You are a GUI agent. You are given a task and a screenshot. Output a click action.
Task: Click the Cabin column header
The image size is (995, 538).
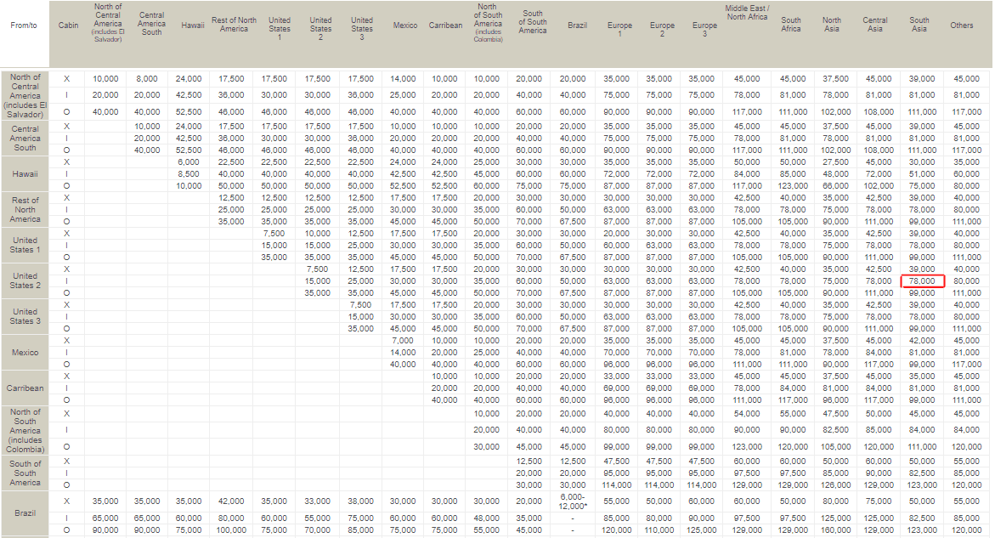point(68,25)
